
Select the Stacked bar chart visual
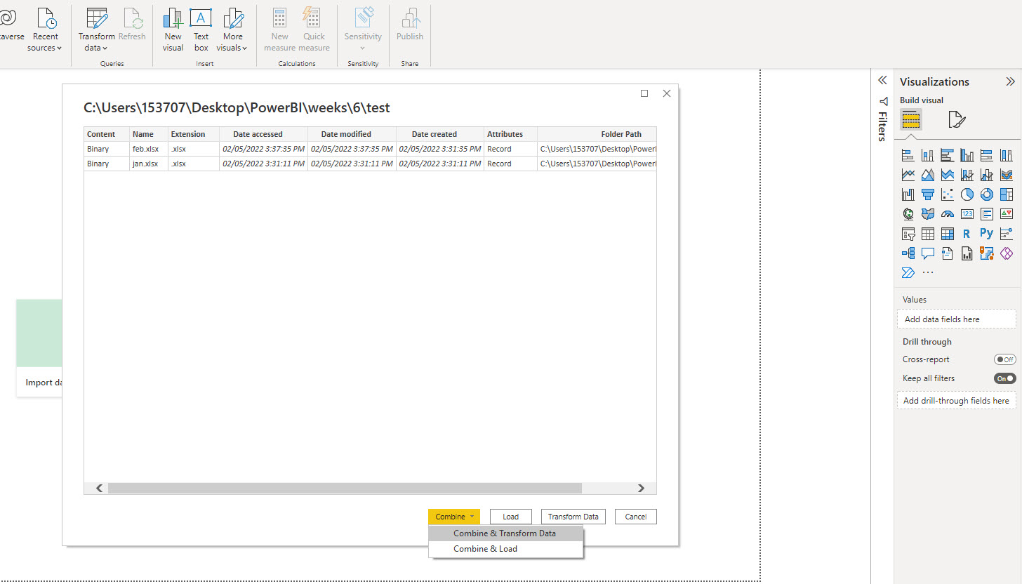point(908,155)
